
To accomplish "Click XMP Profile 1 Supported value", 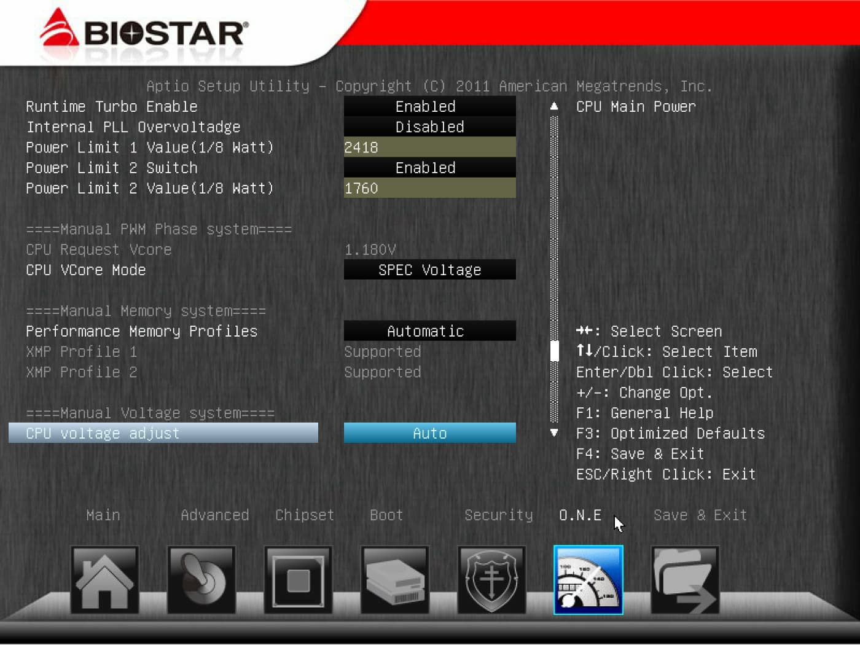I will [x=383, y=352].
